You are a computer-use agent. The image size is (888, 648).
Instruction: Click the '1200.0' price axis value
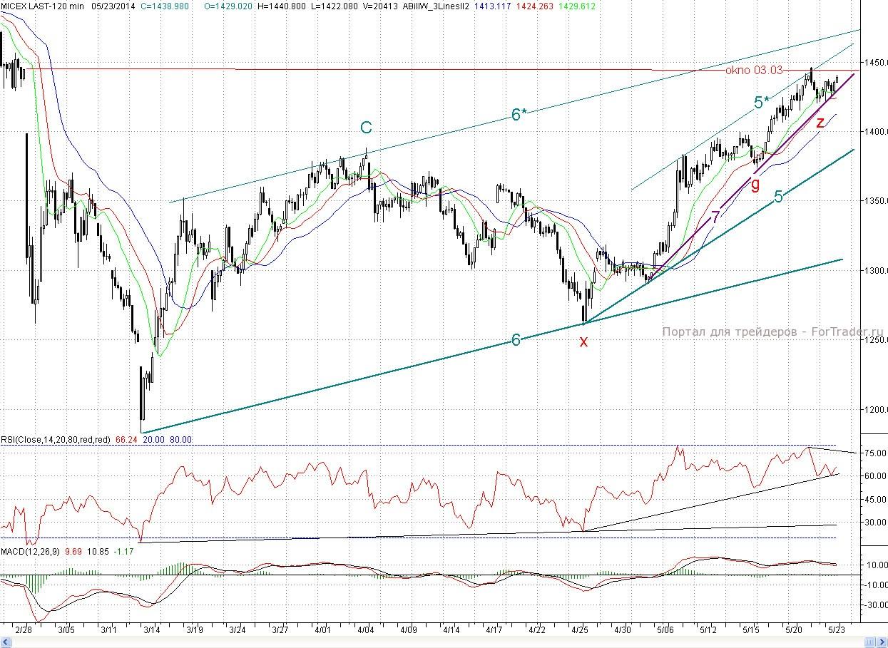click(874, 410)
